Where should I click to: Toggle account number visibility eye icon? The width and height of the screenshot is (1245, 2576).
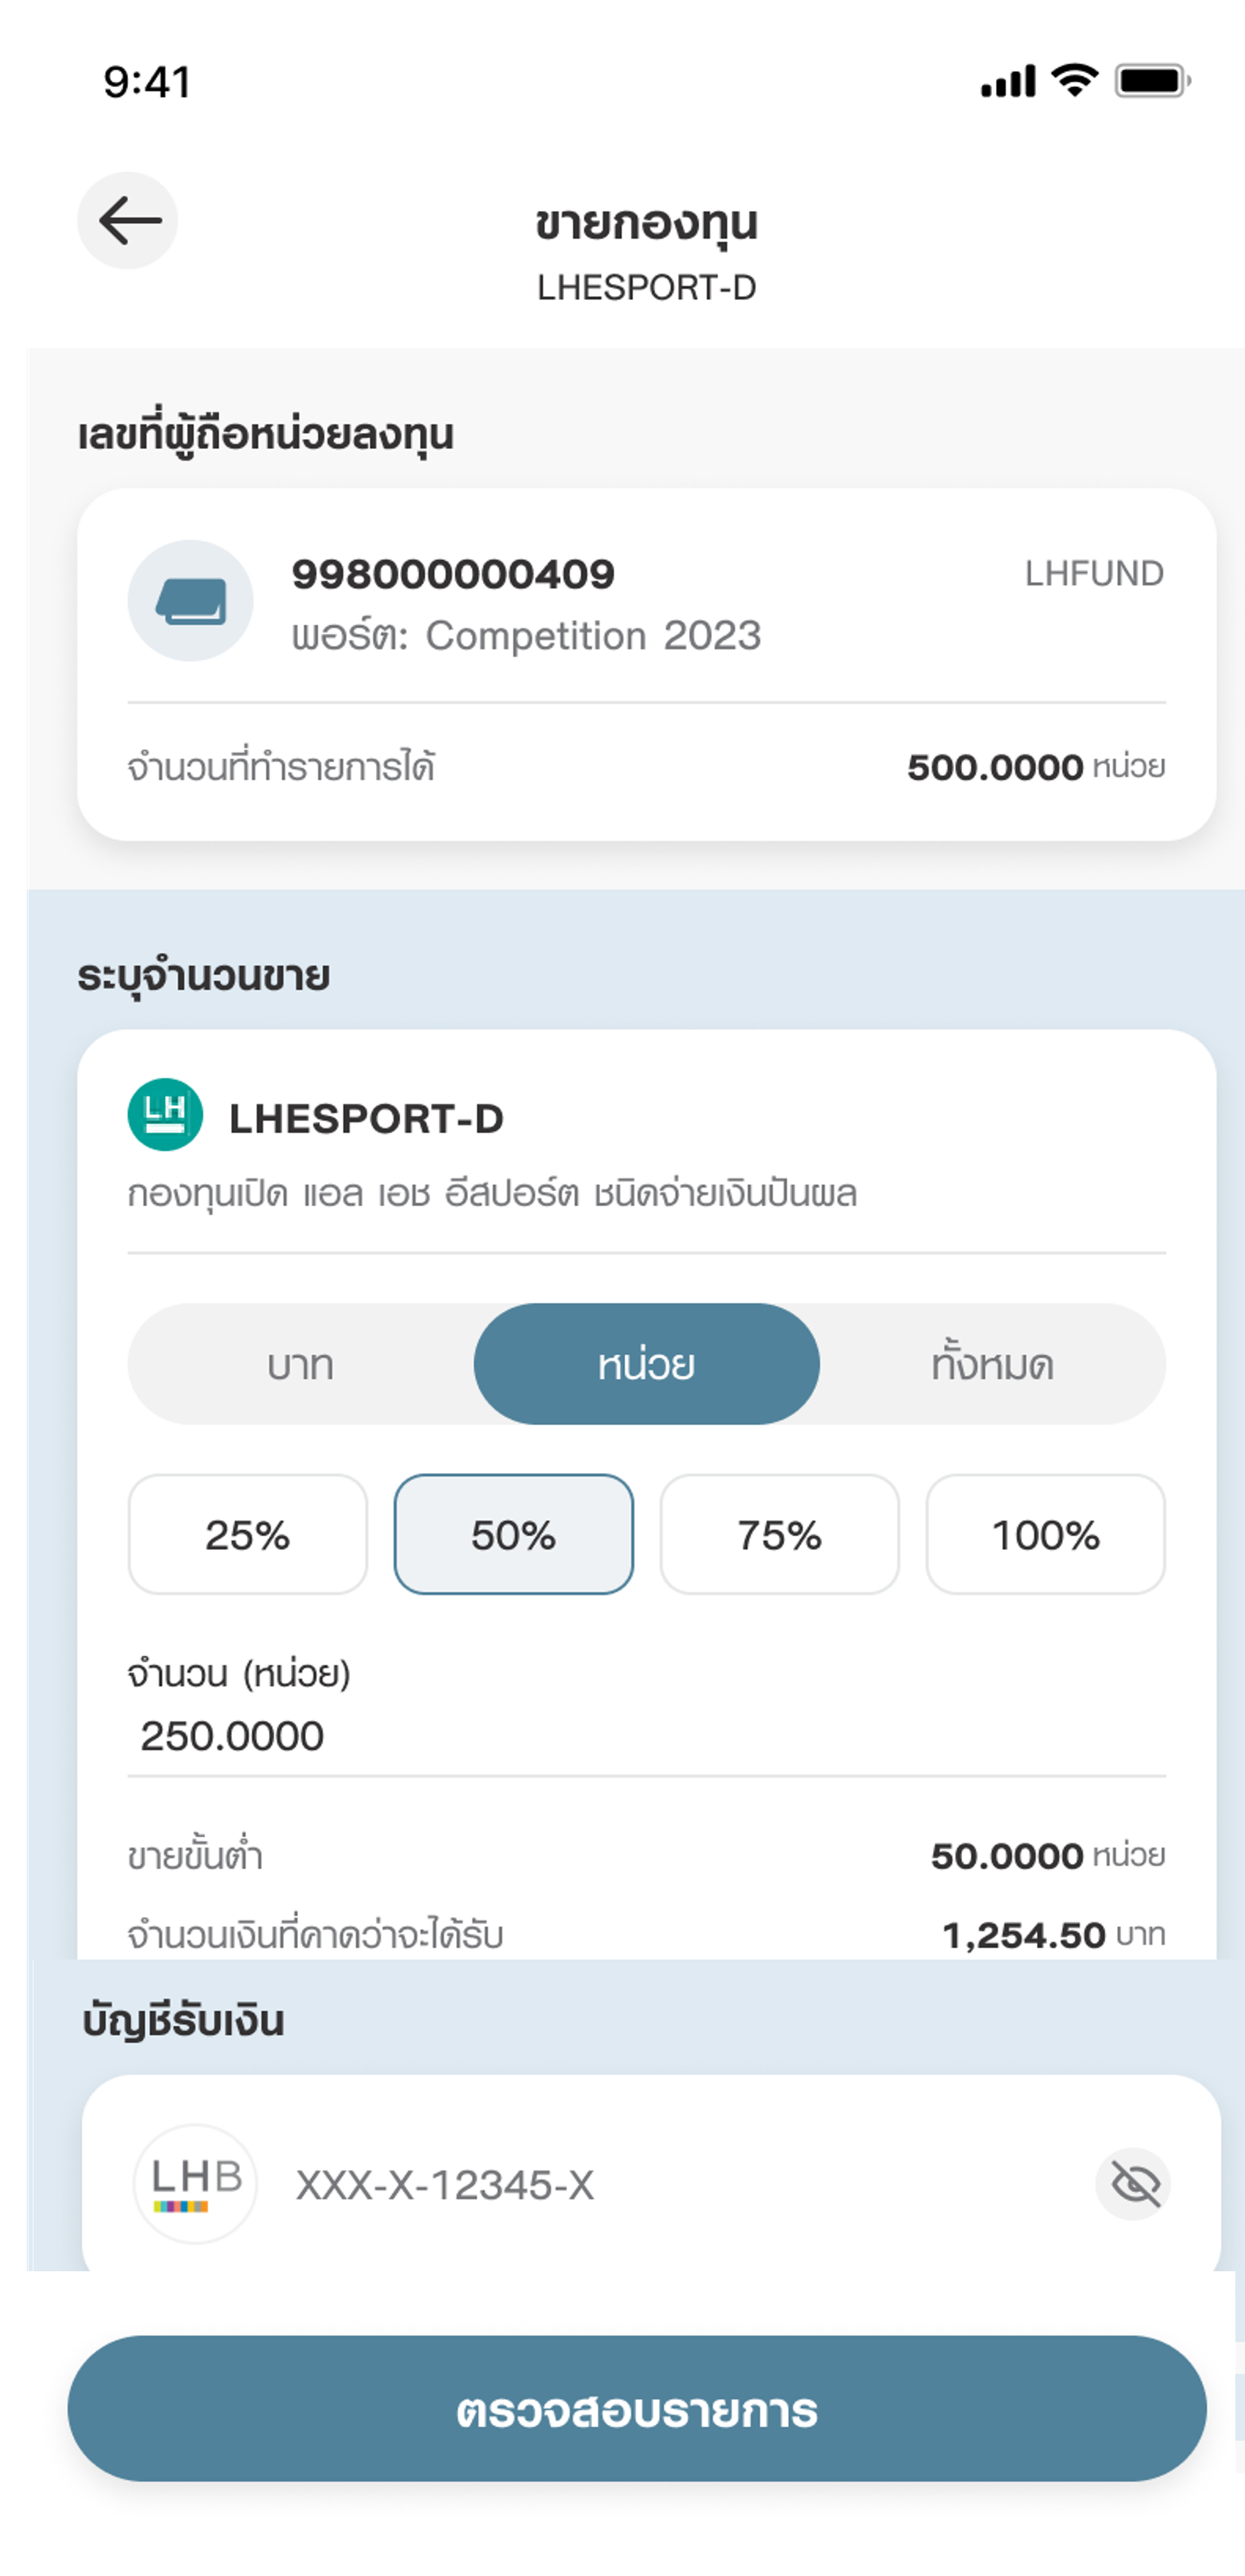(x=1134, y=2184)
